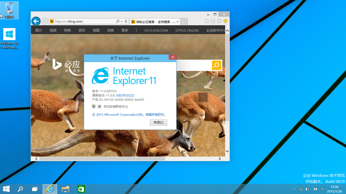The height and width of the screenshot is (194, 346).
Task: Open 网典 in the Bing nav bar
Action: (67, 30)
